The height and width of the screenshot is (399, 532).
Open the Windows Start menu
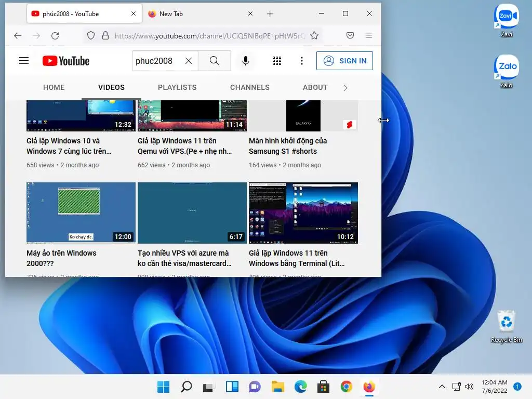pyautogui.click(x=164, y=387)
